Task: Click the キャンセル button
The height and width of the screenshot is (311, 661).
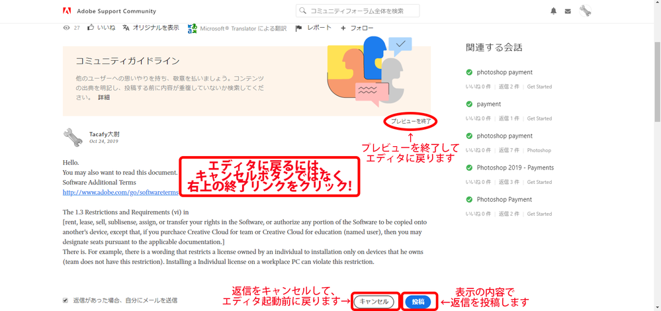Action: [x=374, y=301]
